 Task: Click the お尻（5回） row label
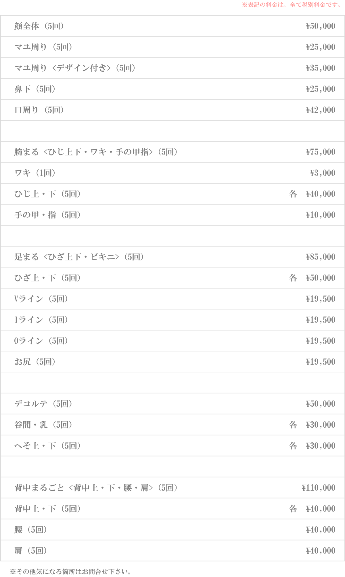point(35,362)
